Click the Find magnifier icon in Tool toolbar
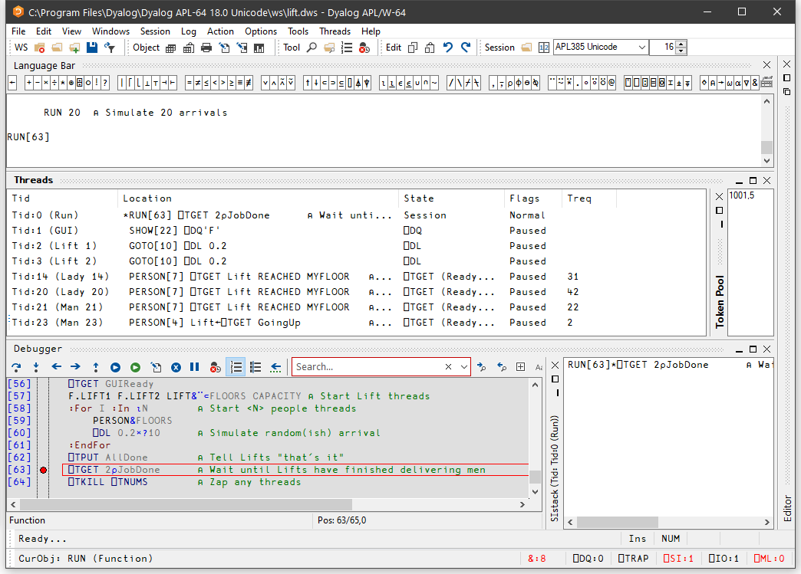Screen dimensions: 801x574 [x=311, y=48]
